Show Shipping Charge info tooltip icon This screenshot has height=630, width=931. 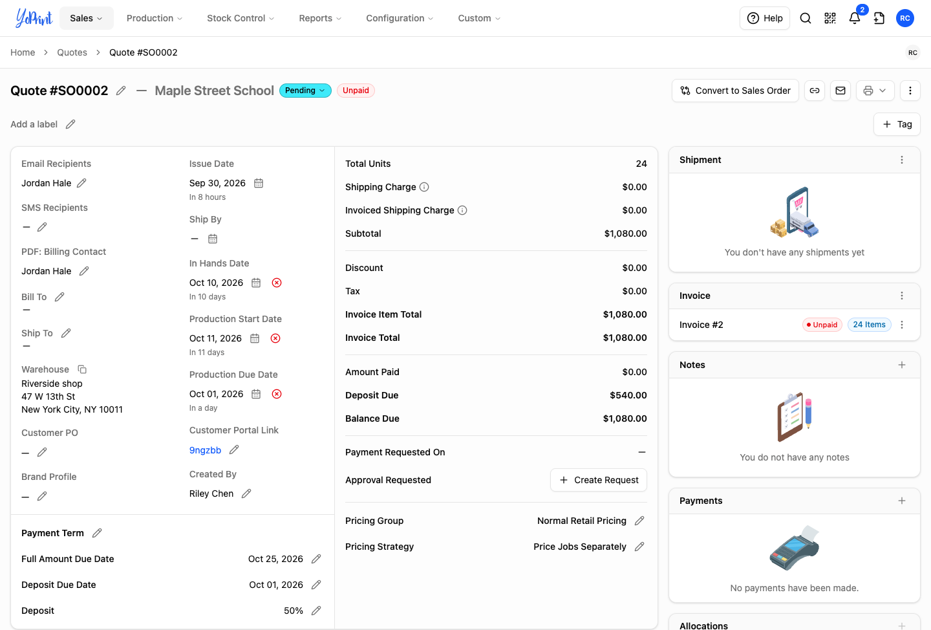point(424,187)
